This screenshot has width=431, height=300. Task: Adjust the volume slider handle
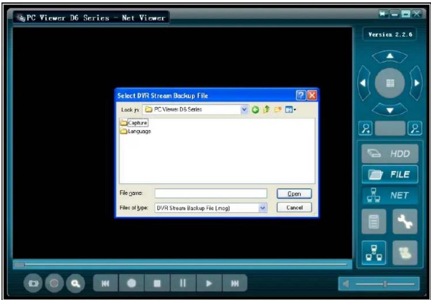[x=386, y=284]
